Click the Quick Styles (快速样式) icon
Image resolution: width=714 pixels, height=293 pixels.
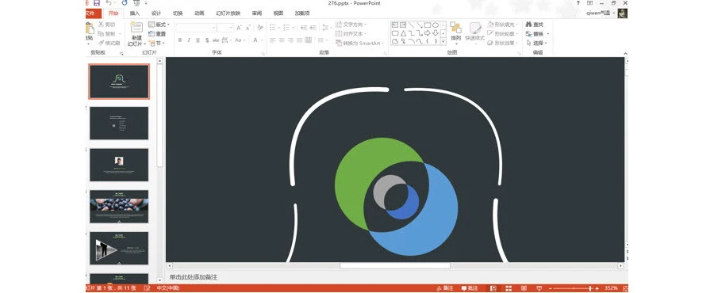click(475, 28)
